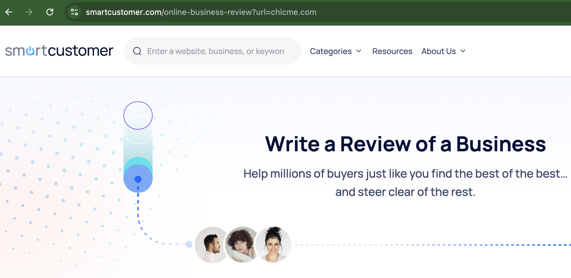This screenshot has width=571, height=278.
Task: Expand the Categories chevron arrow
Action: tap(359, 51)
